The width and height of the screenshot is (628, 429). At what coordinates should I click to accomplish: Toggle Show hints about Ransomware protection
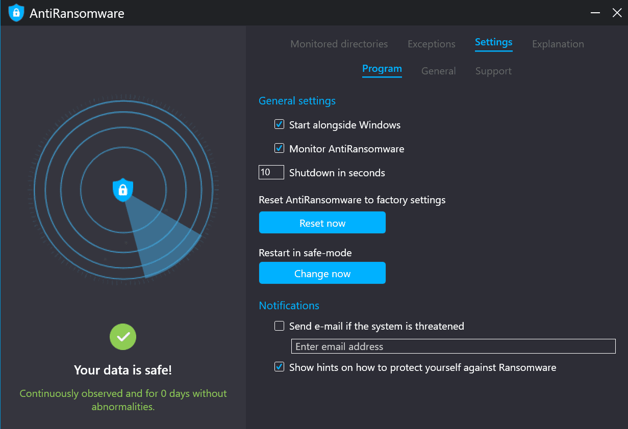279,367
